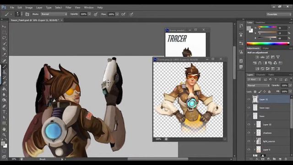Click the Add layer mask icon
Viewport: 293px width, 165px height.
(x=263, y=159)
